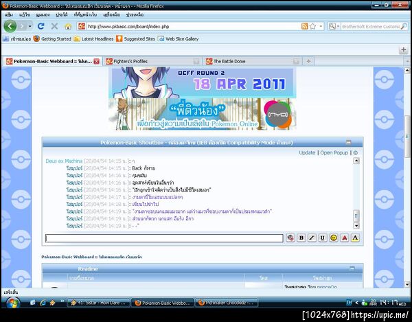Close the Fighters's Profiles tab
Image resolution: width=412 pixels, height=322 pixels.
pos(196,62)
